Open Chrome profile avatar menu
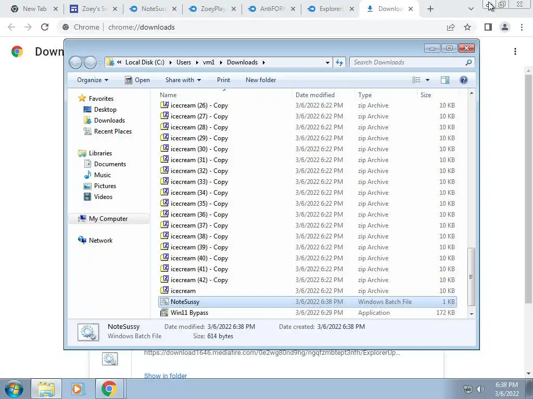The width and height of the screenshot is (533, 399). pyautogui.click(x=505, y=27)
